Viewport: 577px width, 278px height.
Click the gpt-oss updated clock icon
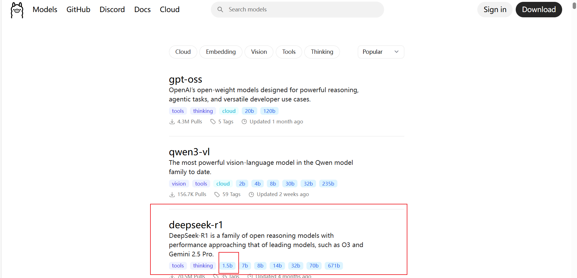pyautogui.click(x=244, y=122)
